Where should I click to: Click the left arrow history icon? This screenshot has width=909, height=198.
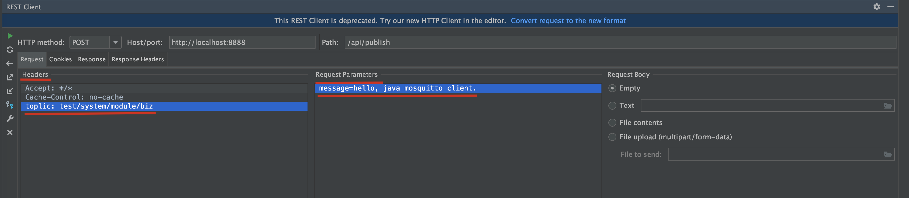(10, 63)
